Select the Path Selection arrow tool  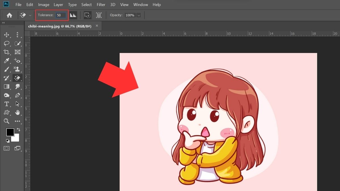coord(18,104)
